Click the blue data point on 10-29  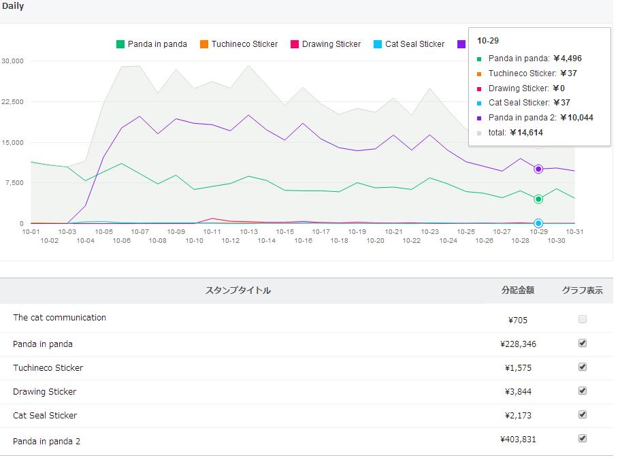pyautogui.click(x=538, y=223)
